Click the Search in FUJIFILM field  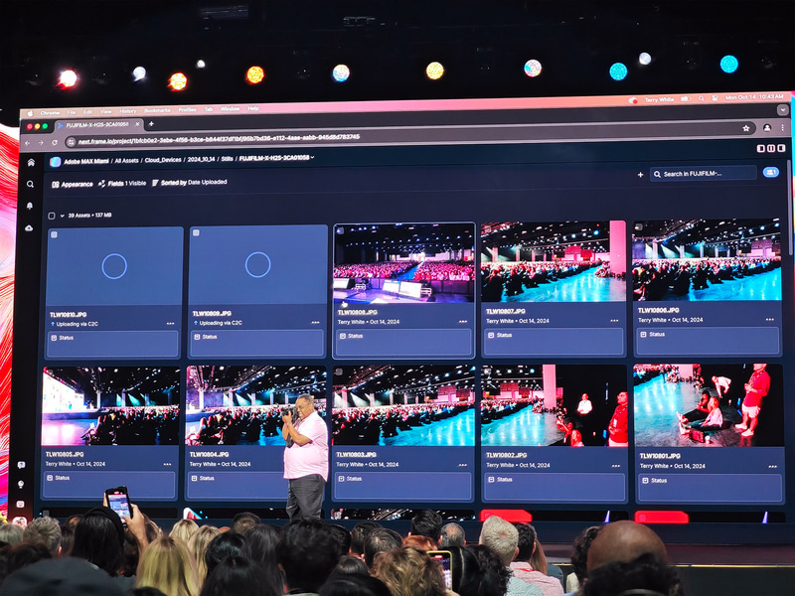[704, 174]
